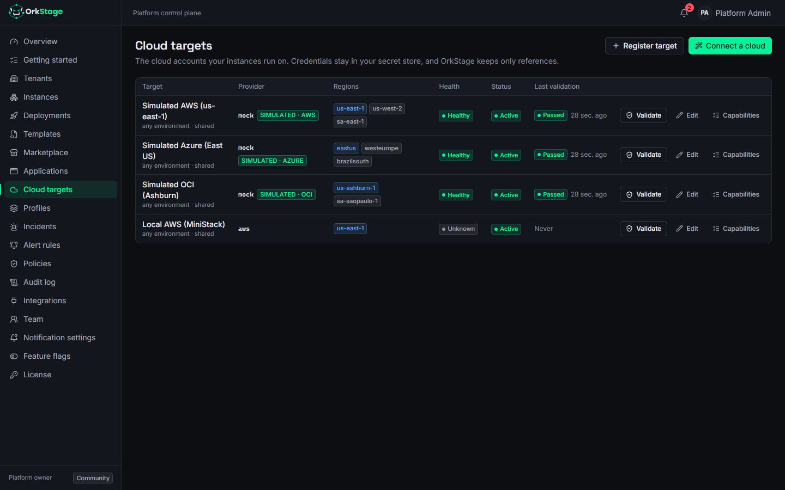Click the Applications sidebar icon
The width and height of the screenshot is (785, 490).
coord(14,171)
